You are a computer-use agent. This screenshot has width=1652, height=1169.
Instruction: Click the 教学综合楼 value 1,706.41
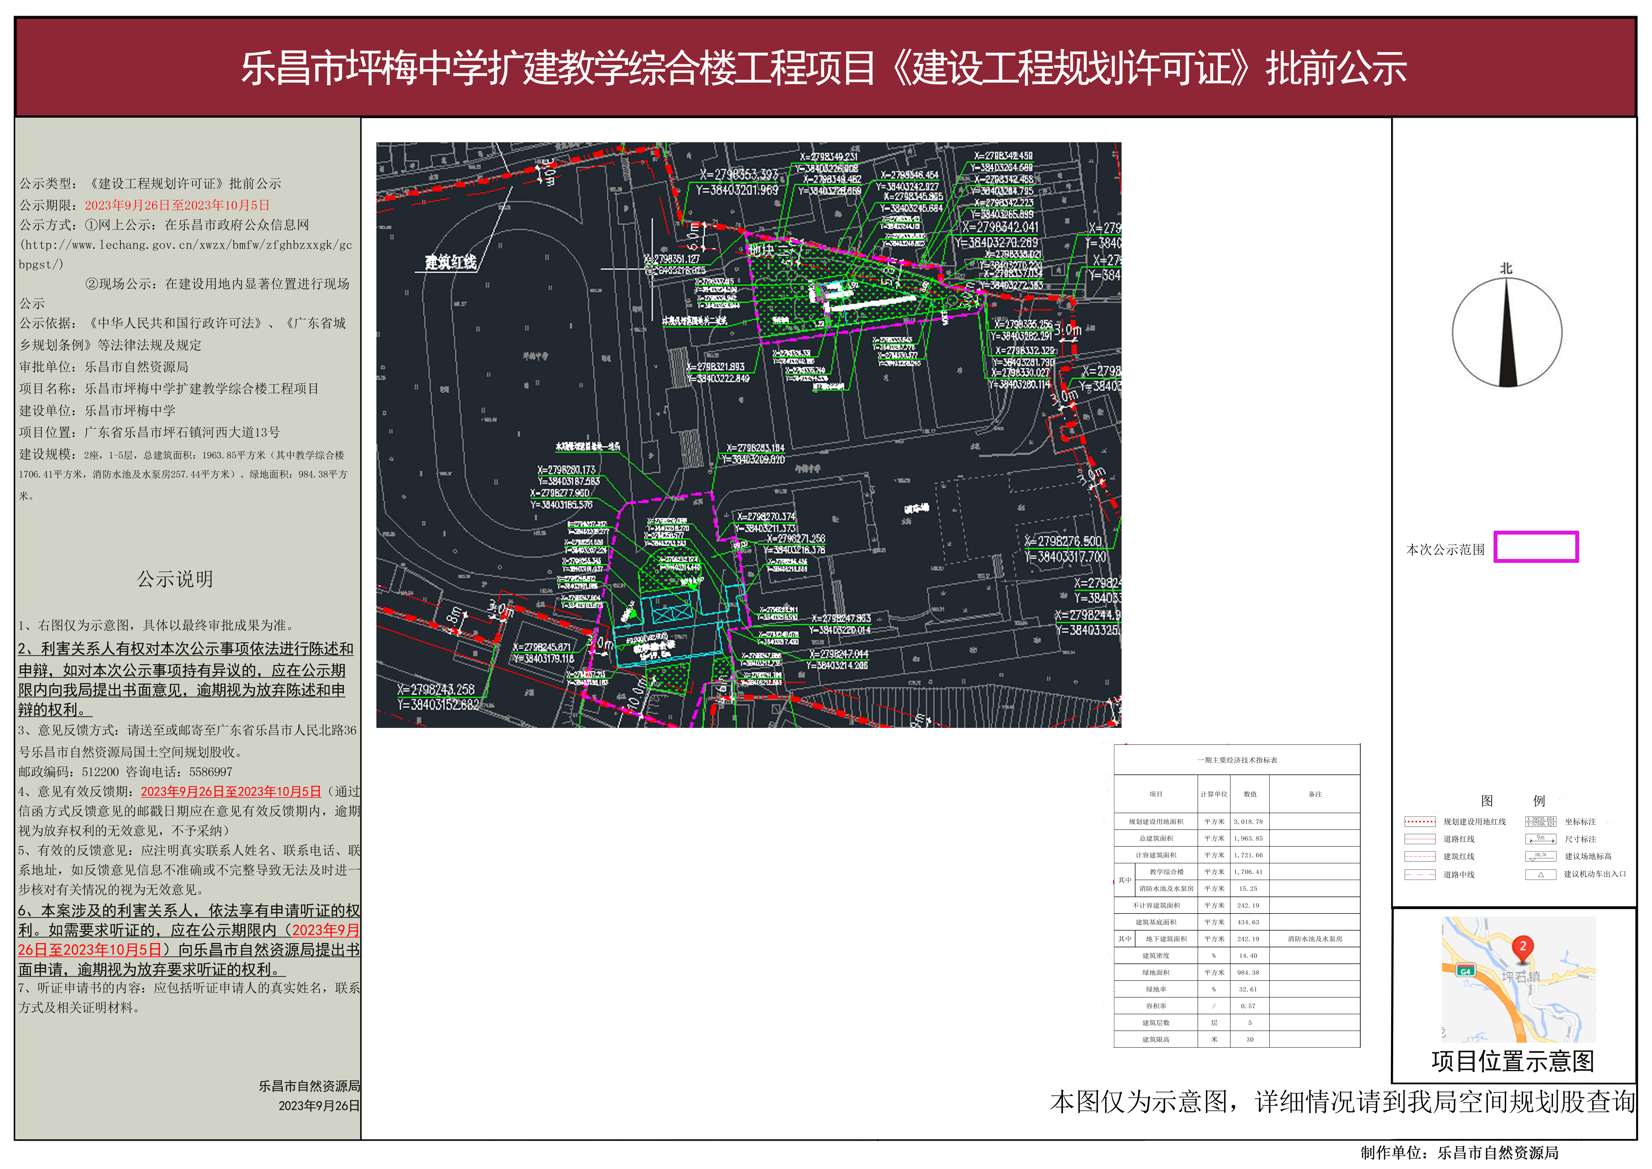click(x=1248, y=872)
